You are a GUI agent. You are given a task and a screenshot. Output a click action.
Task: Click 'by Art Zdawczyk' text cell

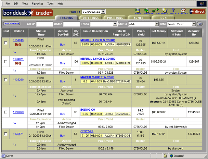176,127
